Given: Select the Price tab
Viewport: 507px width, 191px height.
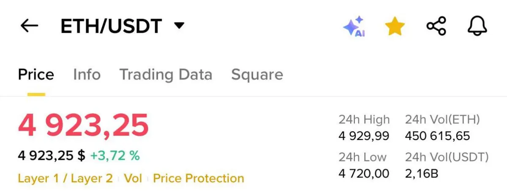Looking at the screenshot, I should 36,75.
